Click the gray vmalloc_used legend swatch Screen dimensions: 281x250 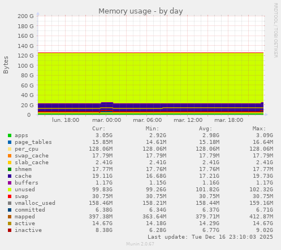tap(10, 203)
